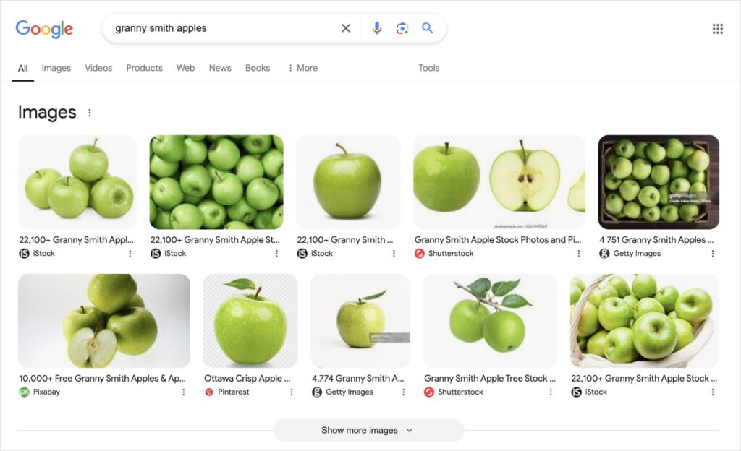This screenshot has width=741, height=451.
Task: Select the News search tab
Action: tap(220, 67)
